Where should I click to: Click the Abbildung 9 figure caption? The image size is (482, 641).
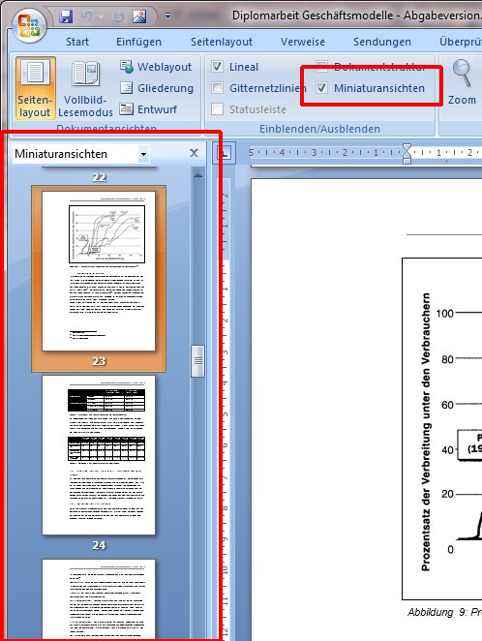[x=444, y=612]
